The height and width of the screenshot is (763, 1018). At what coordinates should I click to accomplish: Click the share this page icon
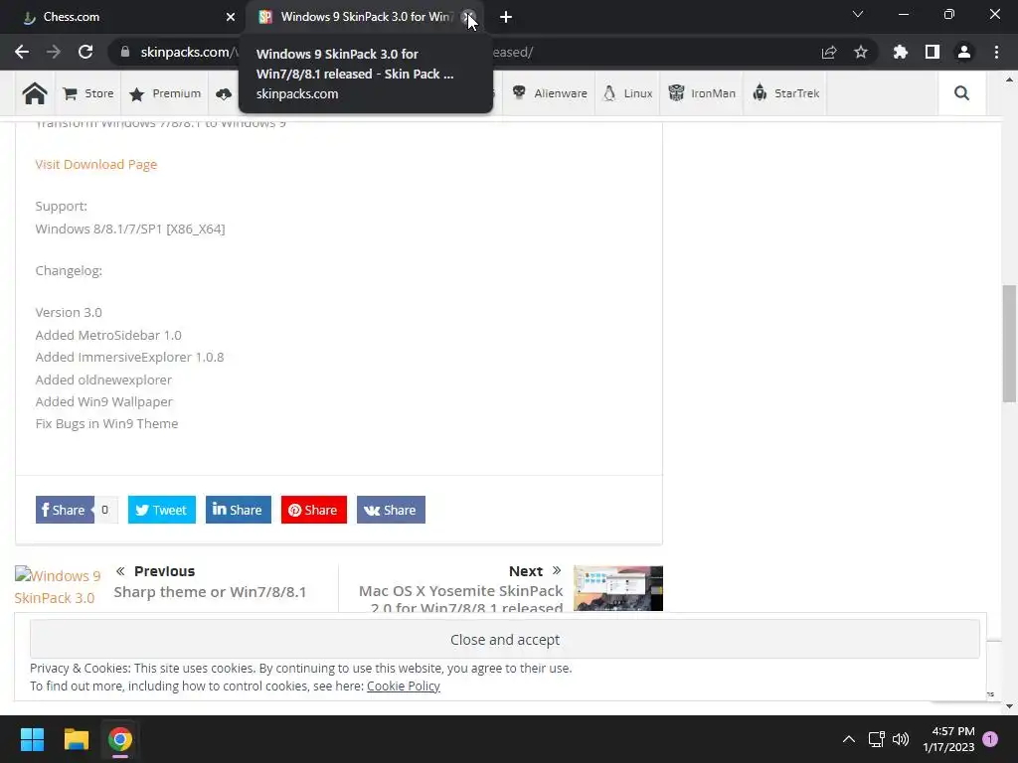829,52
